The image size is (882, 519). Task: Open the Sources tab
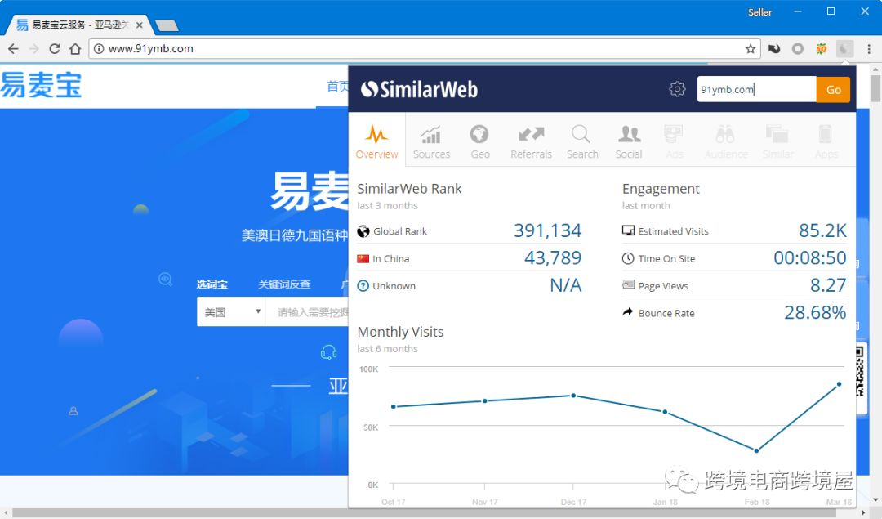point(431,142)
